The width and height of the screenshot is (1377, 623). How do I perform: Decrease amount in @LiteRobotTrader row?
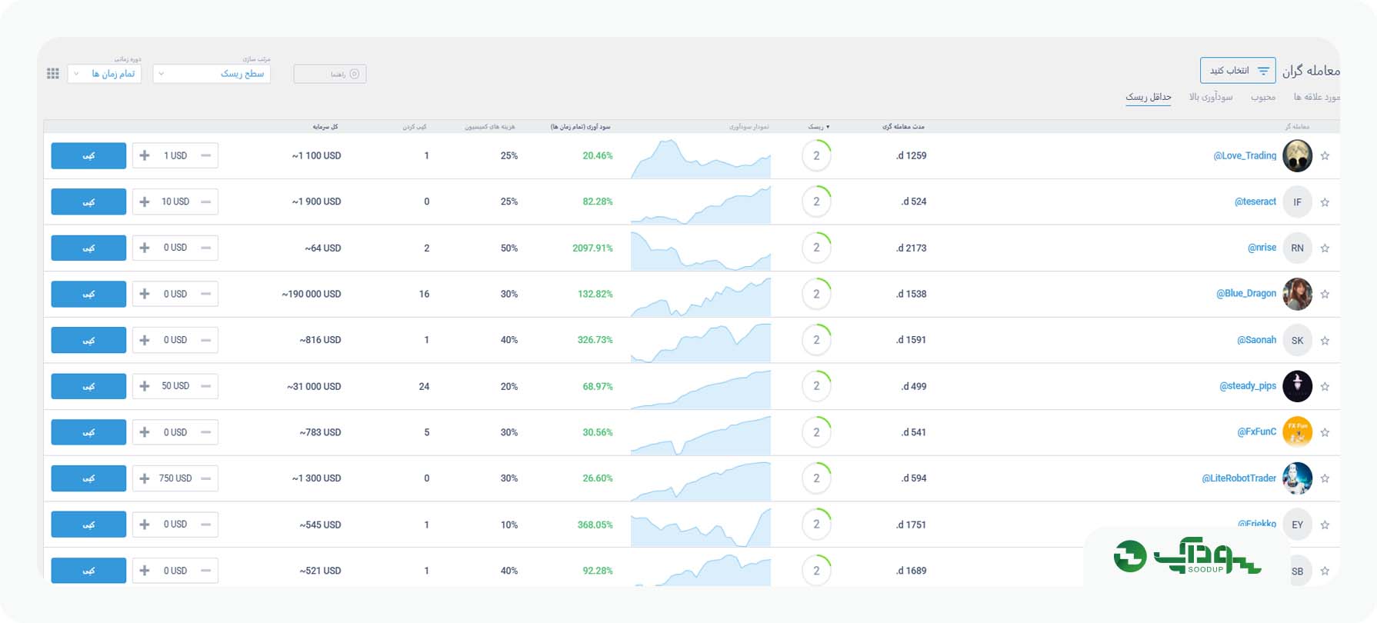(x=205, y=478)
